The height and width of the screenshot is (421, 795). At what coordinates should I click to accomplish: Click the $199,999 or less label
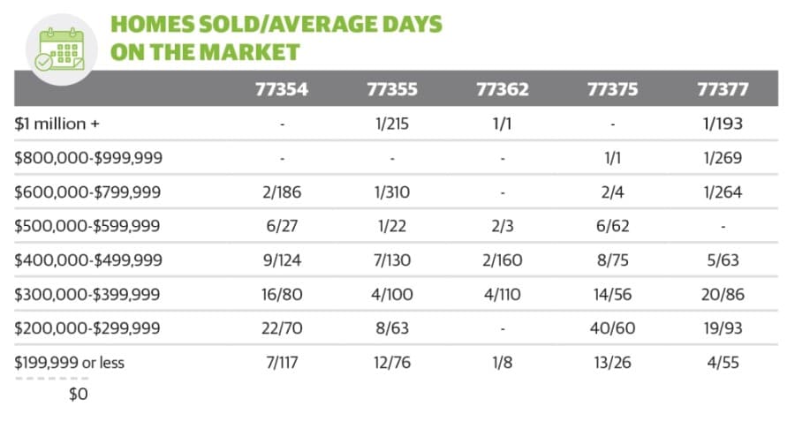coord(69,362)
